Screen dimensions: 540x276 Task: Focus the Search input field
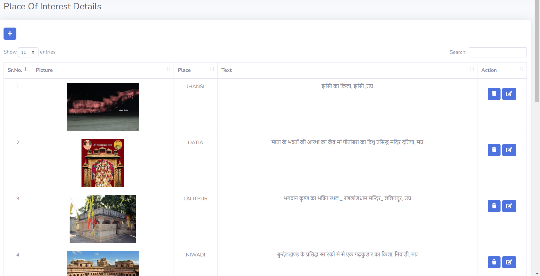click(498, 52)
